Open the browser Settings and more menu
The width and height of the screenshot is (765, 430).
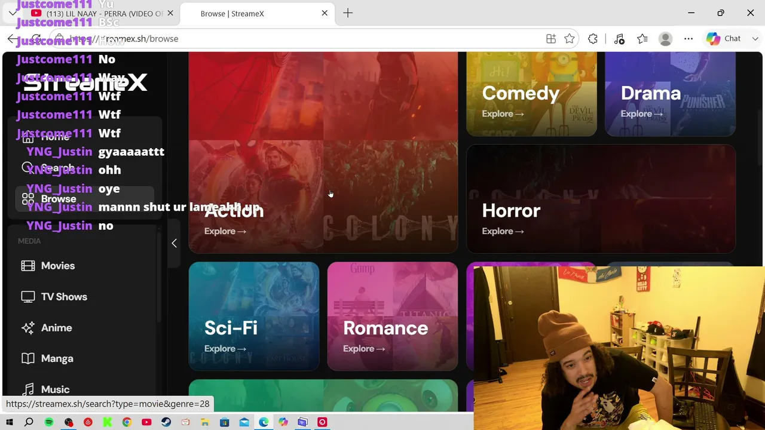[688, 39]
